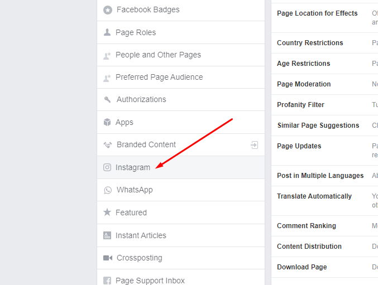
Task: Open the Page Moderation setting
Action: click(325, 84)
